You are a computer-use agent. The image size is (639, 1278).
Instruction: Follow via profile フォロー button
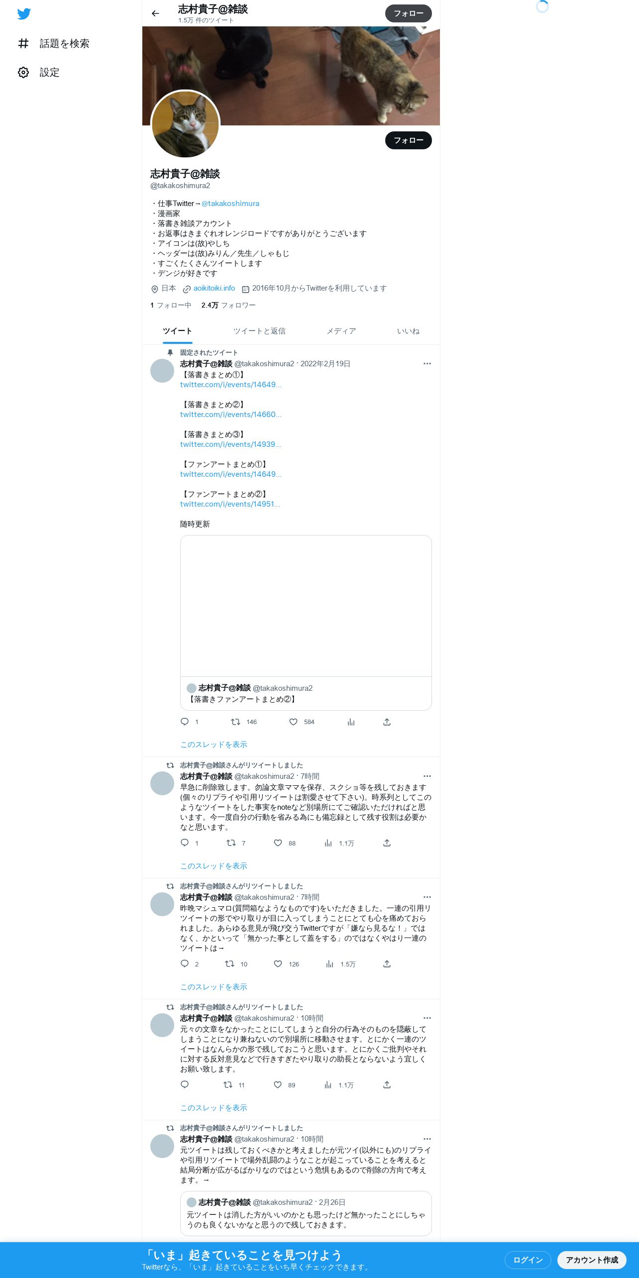(409, 140)
